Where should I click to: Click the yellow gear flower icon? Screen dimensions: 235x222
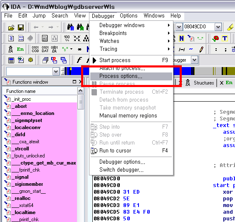pos(30,60)
